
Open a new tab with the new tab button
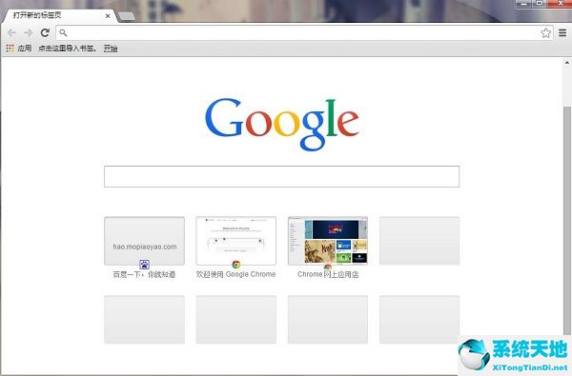(127, 16)
